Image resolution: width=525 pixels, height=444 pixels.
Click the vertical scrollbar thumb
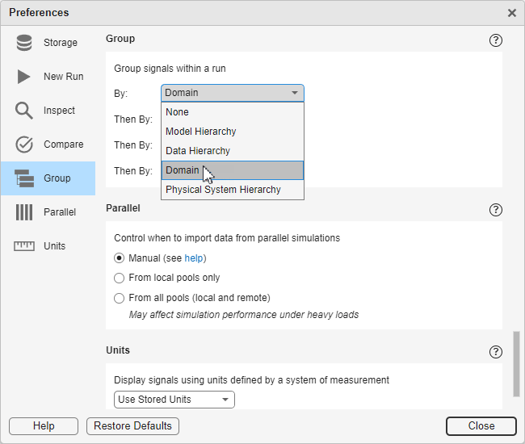coord(516,363)
